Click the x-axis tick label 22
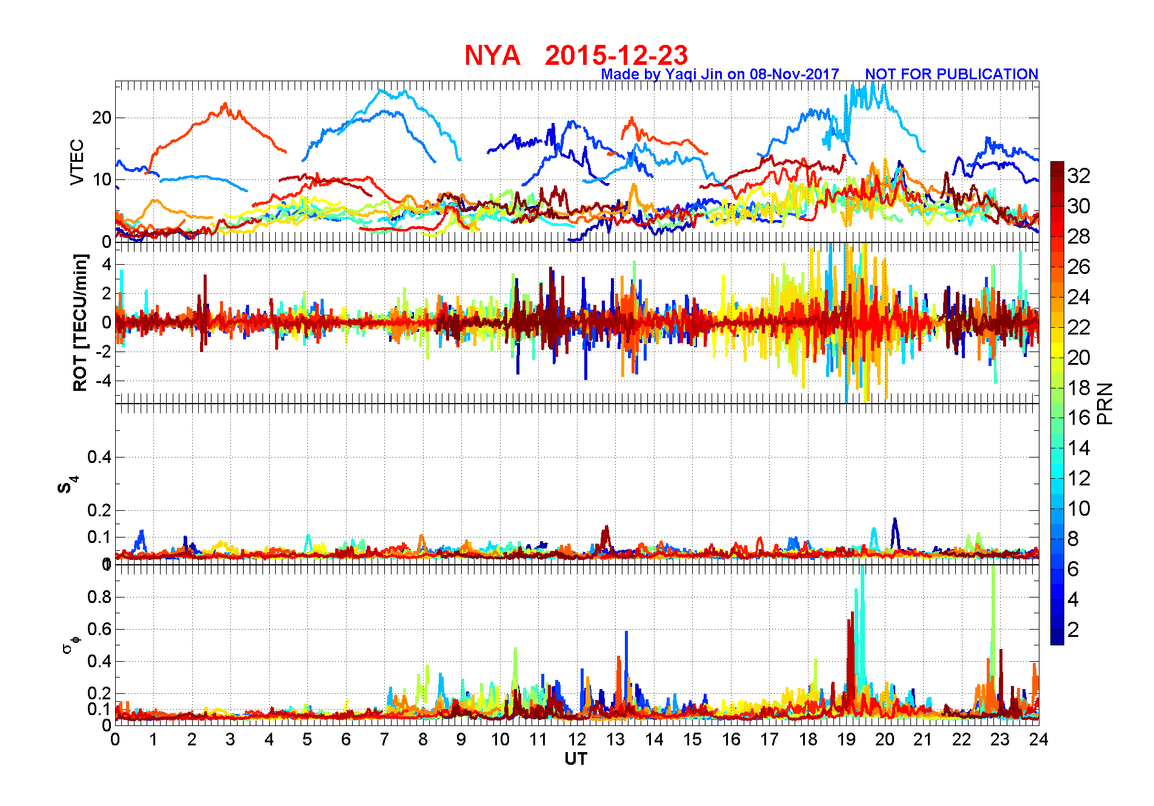The height and width of the screenshot is (806, 1154). pyautogui.click(x=962, y=739)
